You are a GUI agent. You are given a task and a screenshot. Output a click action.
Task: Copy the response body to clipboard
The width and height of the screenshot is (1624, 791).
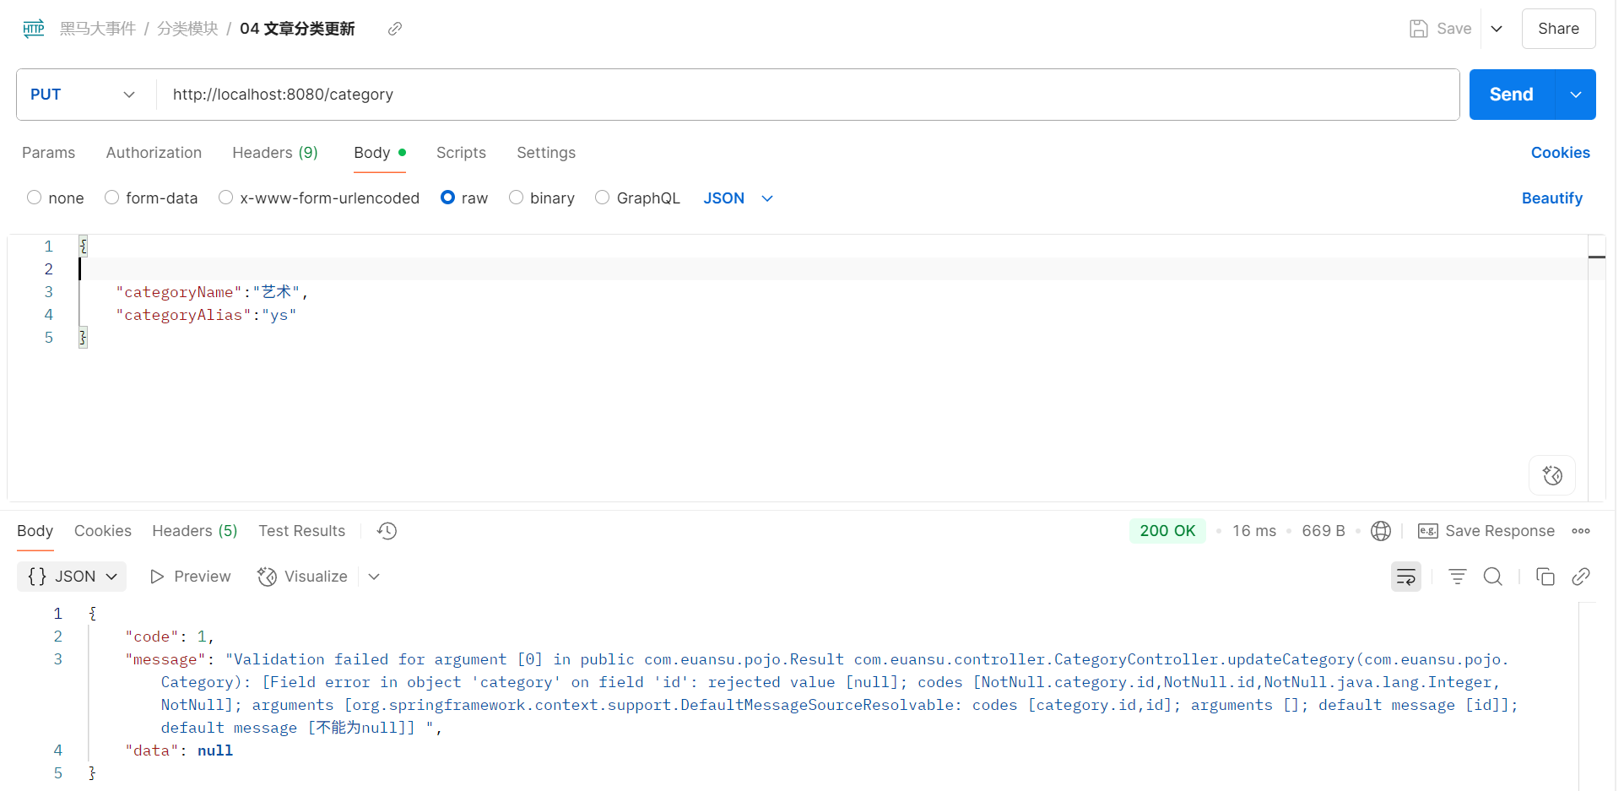(1545, 577)
